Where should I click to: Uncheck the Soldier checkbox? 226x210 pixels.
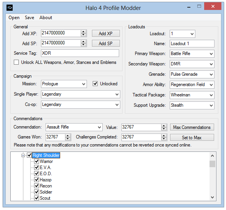(x=37, y=192)
